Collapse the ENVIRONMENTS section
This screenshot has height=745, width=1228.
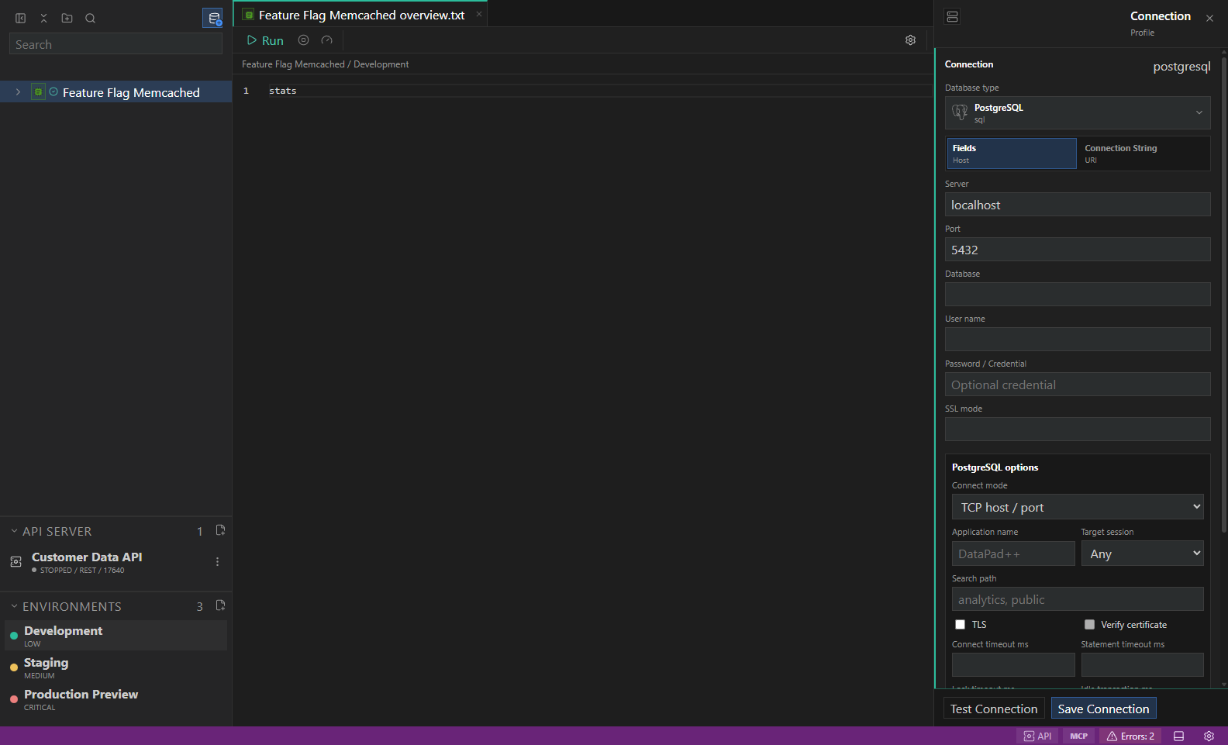click(14, 606)
